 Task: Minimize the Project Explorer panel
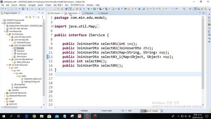(39, 13)
